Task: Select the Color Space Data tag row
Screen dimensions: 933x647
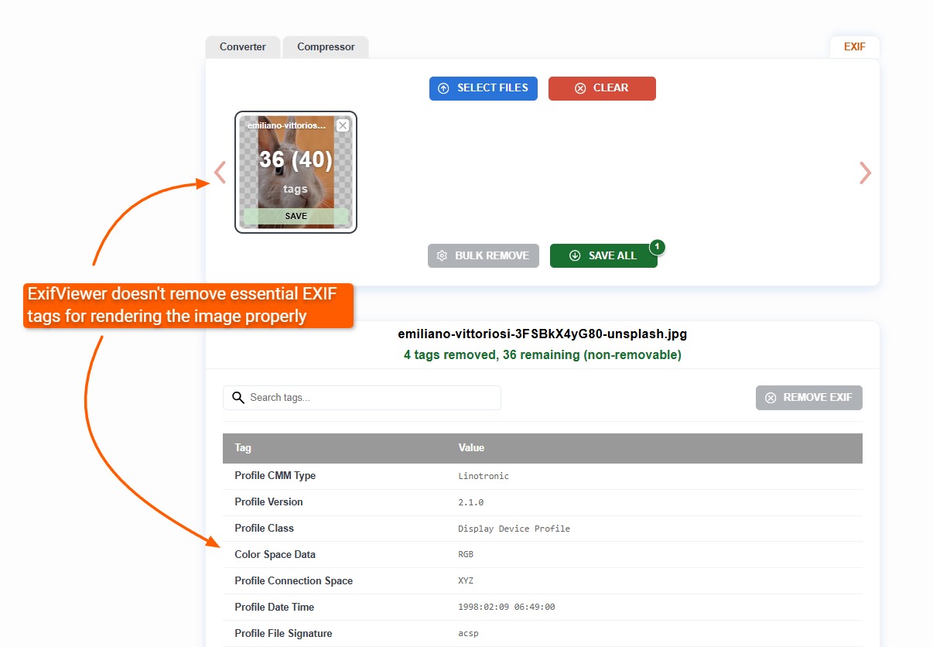Action: [x=542, y=554]
